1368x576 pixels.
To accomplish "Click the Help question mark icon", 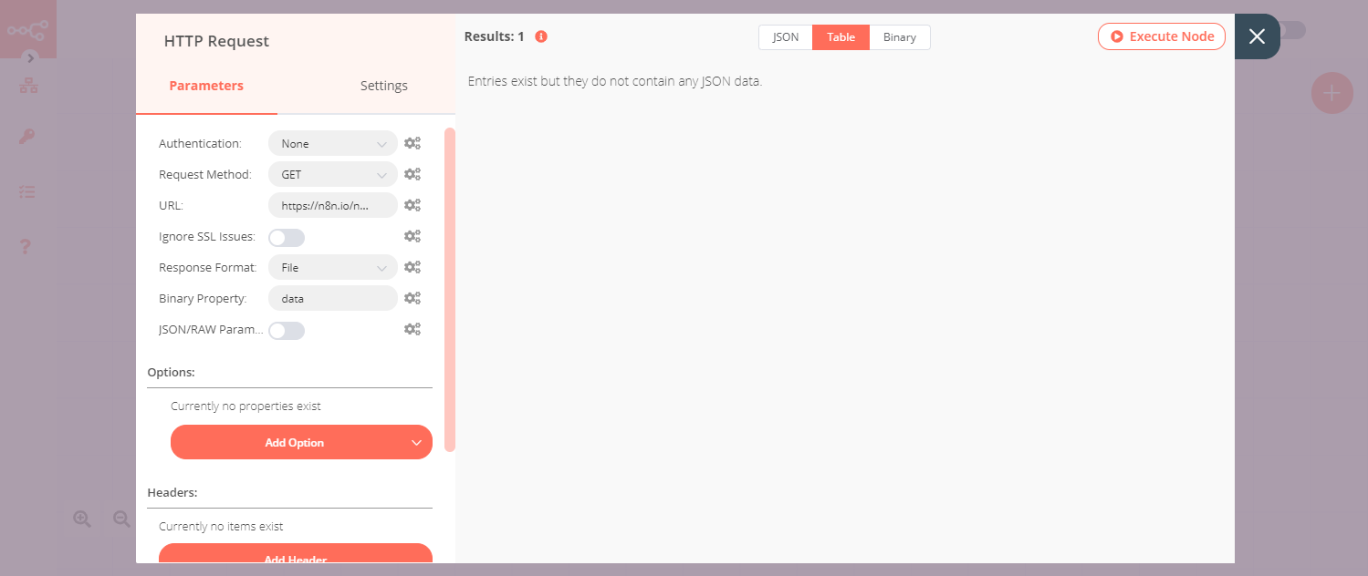I will pos(26,245).
